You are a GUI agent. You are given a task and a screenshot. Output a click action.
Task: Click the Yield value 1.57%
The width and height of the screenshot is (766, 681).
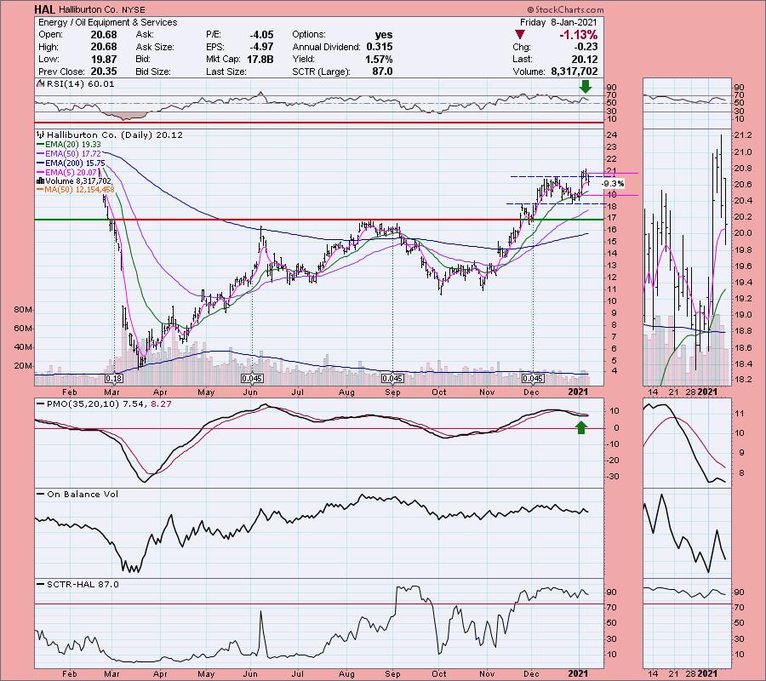click(379, 59)
